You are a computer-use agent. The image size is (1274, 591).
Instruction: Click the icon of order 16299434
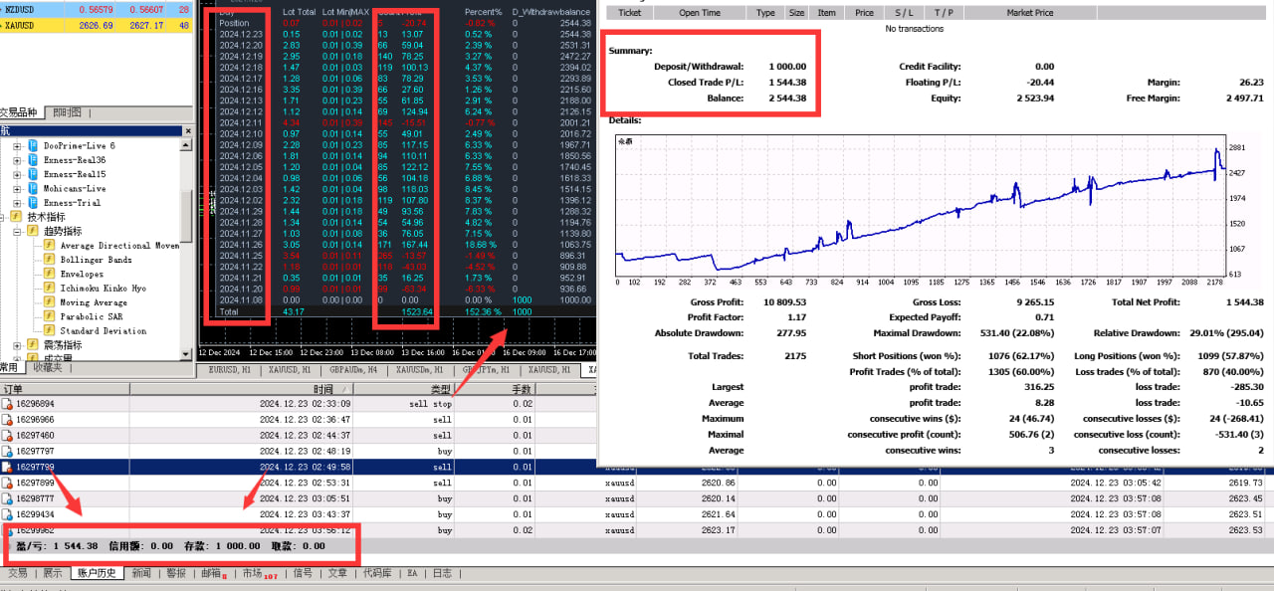point(7,514)
